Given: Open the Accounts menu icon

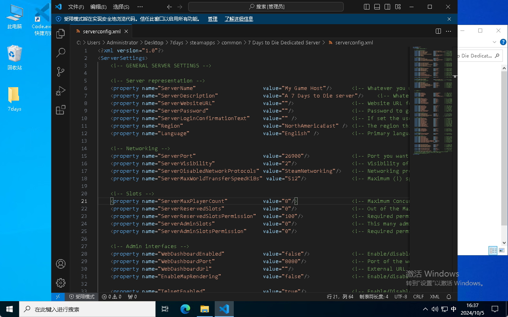Looking at the screenshot, I should [61, 264].
